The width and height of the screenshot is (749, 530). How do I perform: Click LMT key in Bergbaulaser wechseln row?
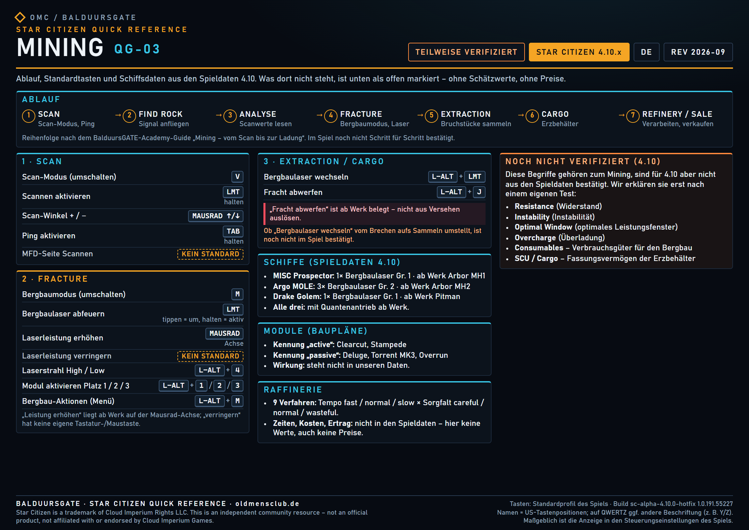click(x=475, y=177)
